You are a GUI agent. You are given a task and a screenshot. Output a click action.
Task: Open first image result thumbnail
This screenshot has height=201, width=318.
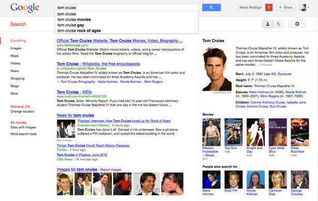point(65,184)
